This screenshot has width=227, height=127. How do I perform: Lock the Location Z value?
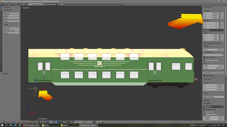pos(222,18)
